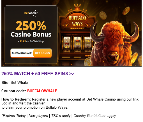
Task: Click the betwhale logo
Action: (x=31, y=13)
